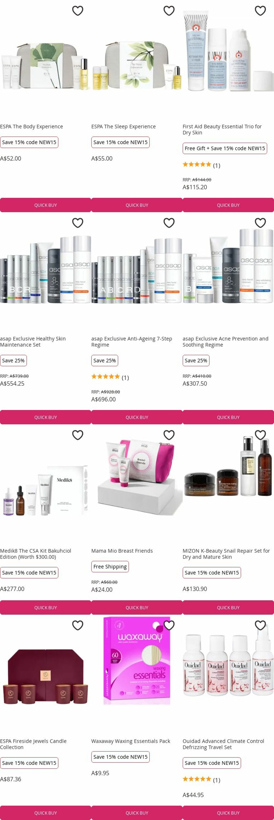The width and height of the screenshot is (274, 820).
Task: Quick buy ESPA The Body Experience
Action: pos(46,205)
